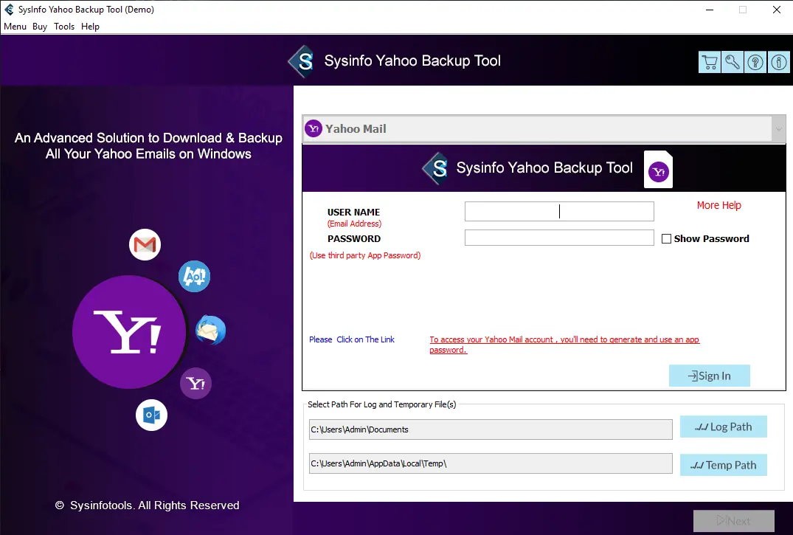Screen dimensions: 793x535
Task: Open the shopping cart purchase icon
Action: click(x=710, y=62)
